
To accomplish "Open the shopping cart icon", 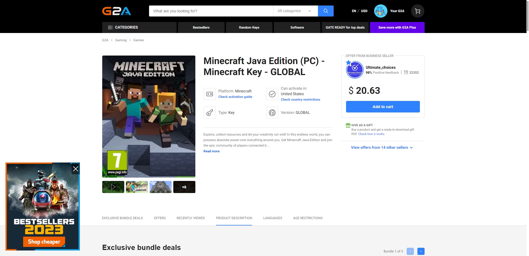I will tap(418, 11).
